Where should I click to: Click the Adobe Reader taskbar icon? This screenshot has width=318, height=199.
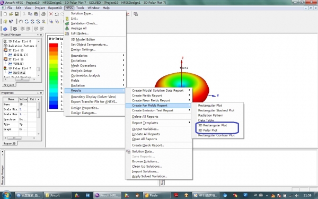(x=176, y=195)
